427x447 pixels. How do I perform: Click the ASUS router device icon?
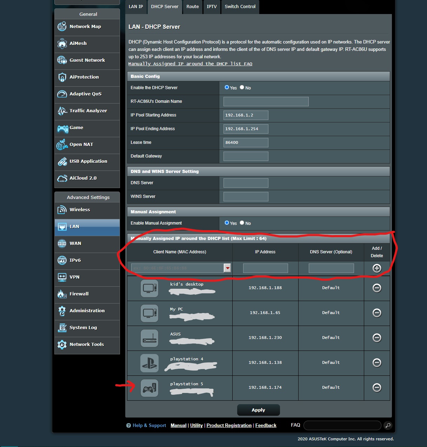coord(149,338)
